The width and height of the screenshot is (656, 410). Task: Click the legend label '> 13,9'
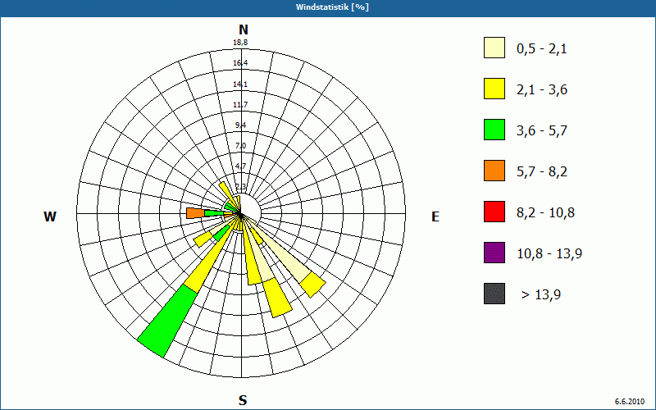[x=541, y=295]
